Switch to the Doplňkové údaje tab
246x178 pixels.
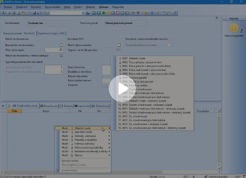tap(47, 33)
